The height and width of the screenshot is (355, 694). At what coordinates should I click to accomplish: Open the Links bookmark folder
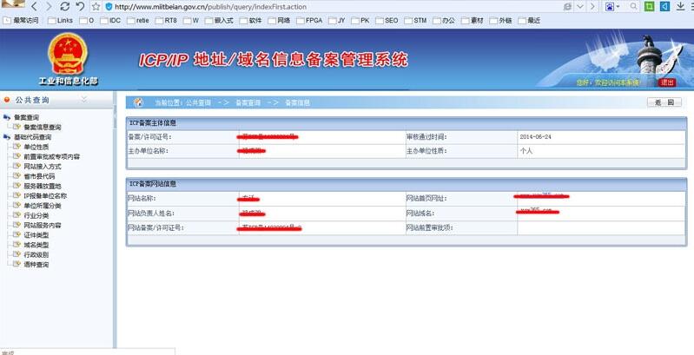60,20
